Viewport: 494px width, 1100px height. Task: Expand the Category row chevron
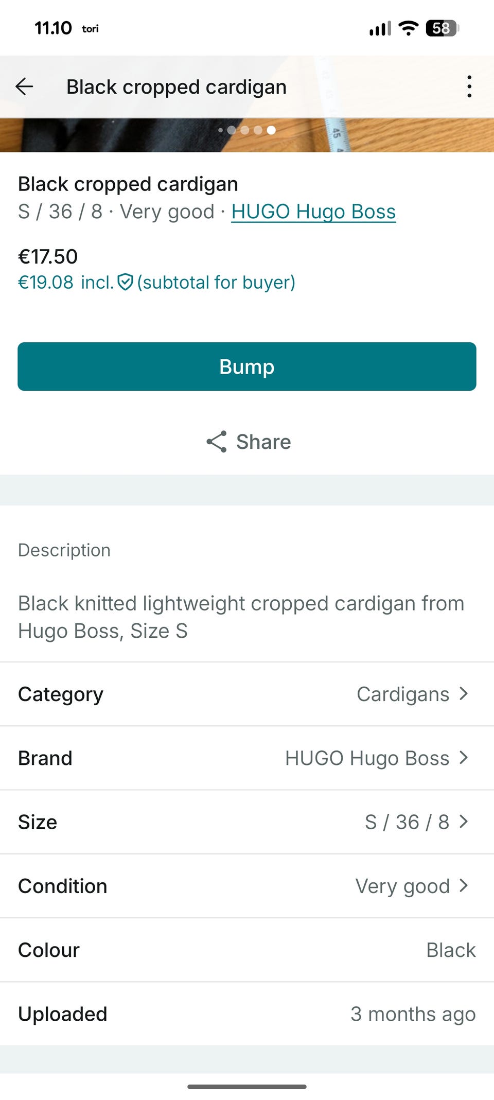(464, 694)
